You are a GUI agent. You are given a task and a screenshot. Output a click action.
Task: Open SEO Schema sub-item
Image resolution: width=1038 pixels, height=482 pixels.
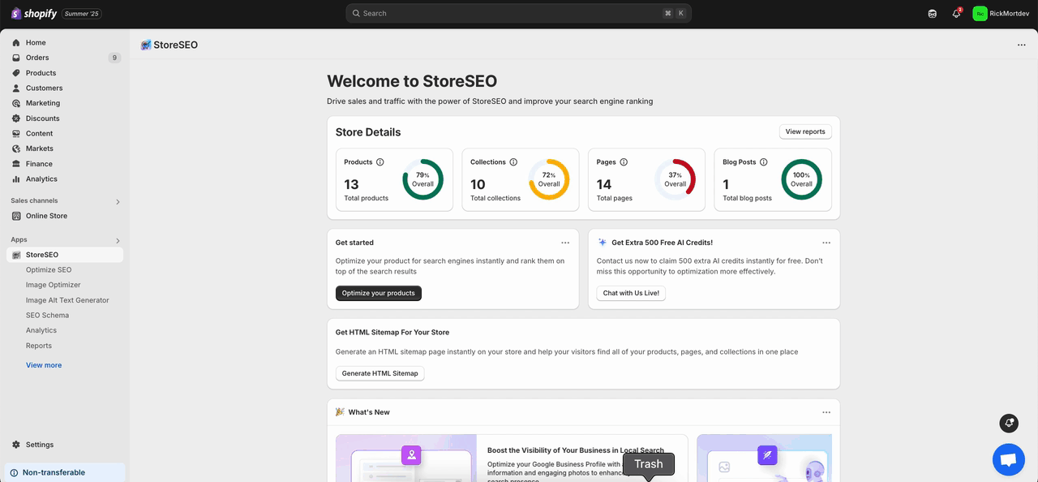[x=47, y=315]
